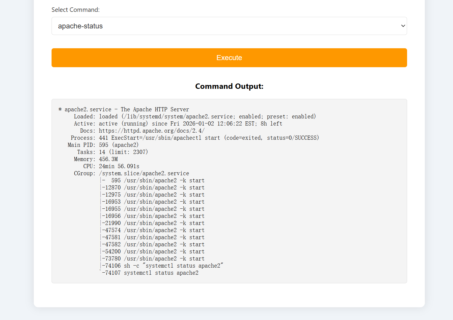This screenshot has height=320, width=453.
Task: Click the Tasks limit 2307 line
Action: (x=112, y=152)
